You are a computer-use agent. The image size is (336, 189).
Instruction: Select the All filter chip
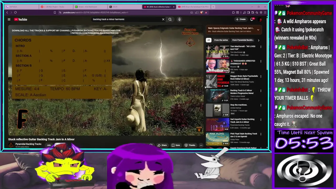(209, 40)
